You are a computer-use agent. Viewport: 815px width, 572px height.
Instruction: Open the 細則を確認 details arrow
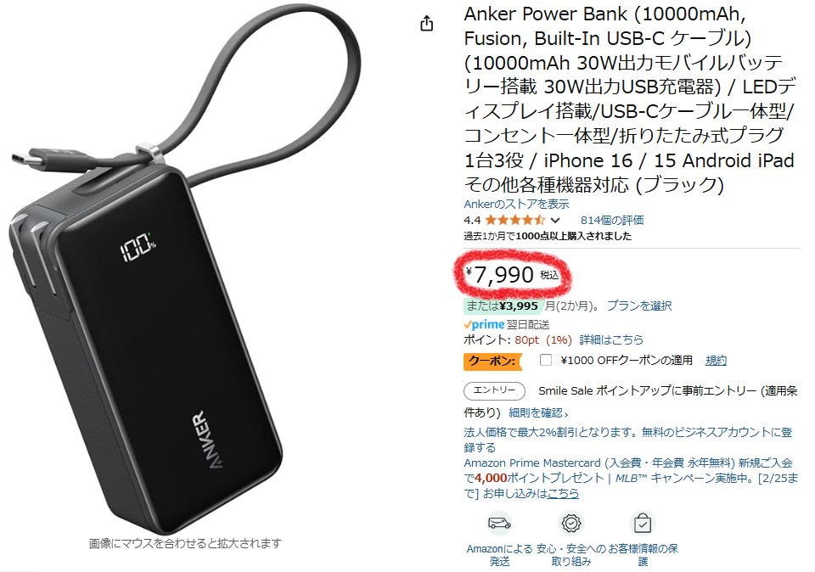click(538, 413)
